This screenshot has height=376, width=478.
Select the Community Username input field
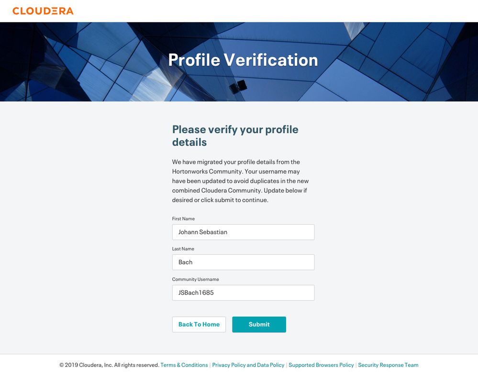click(243, 292)
